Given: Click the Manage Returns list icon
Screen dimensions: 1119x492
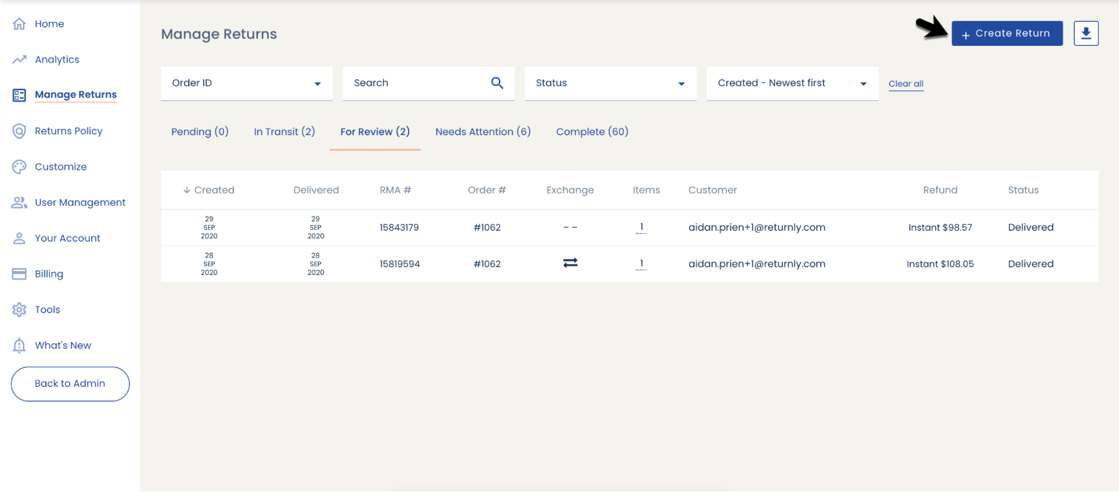Looking at the screenshot, I should point(19,95).
